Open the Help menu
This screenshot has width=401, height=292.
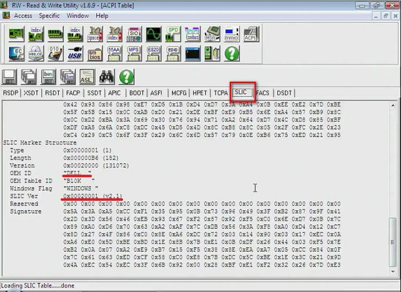[102, 16]
